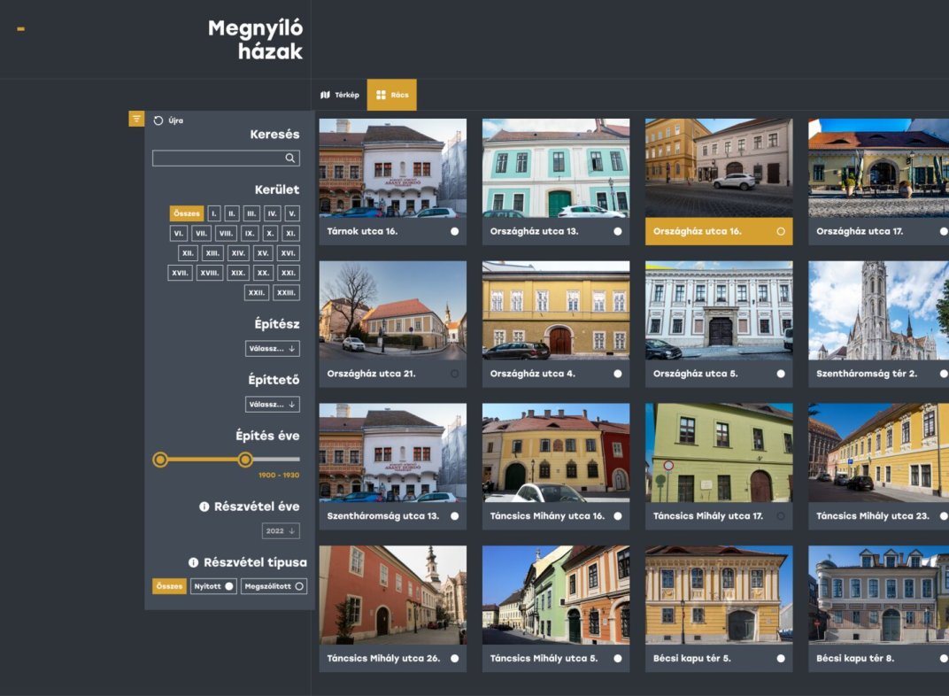Click the status dot on Országház utca 5. card
Viewport: 949px width, 696px height.
[x=781, y=374]
